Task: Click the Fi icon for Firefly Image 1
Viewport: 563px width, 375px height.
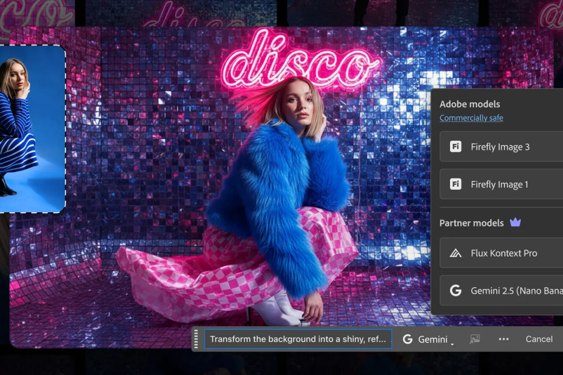Action: click(x=456, y=184)
